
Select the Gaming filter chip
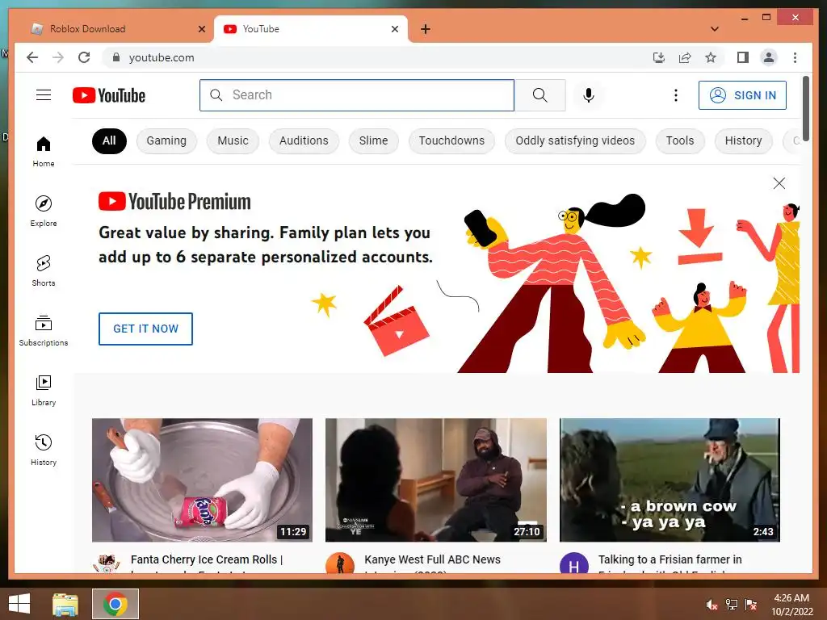pos(166,140)
